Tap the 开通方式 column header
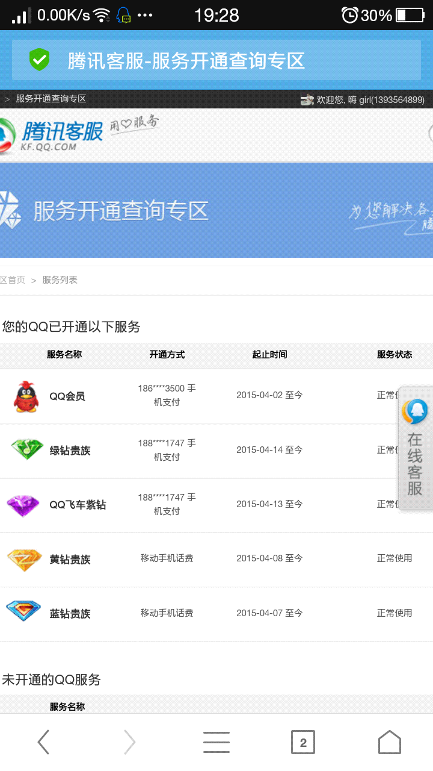 pos(167,355)
